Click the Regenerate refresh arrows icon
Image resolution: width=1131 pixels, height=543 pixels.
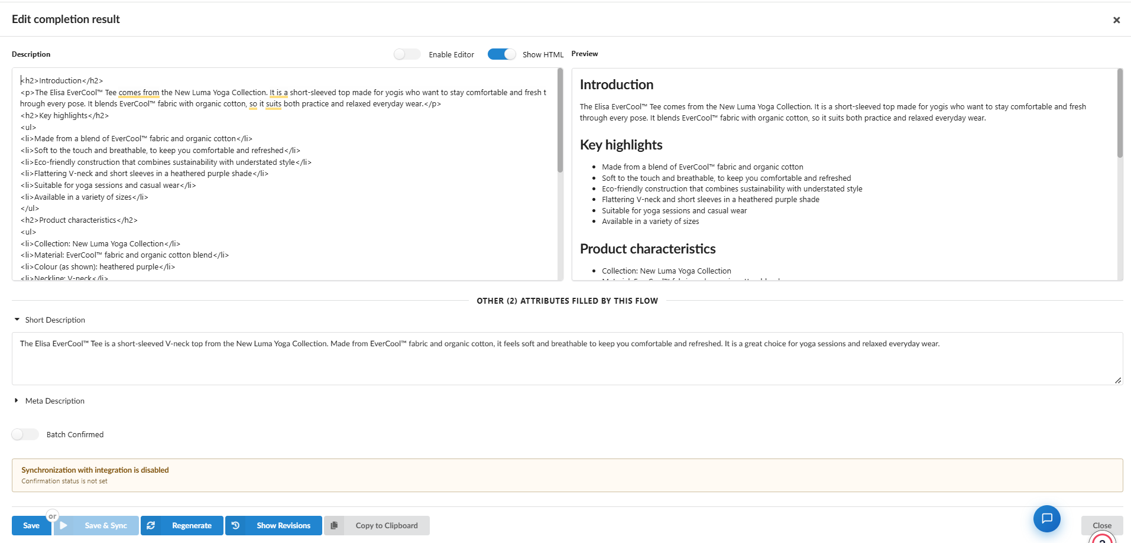151,525
